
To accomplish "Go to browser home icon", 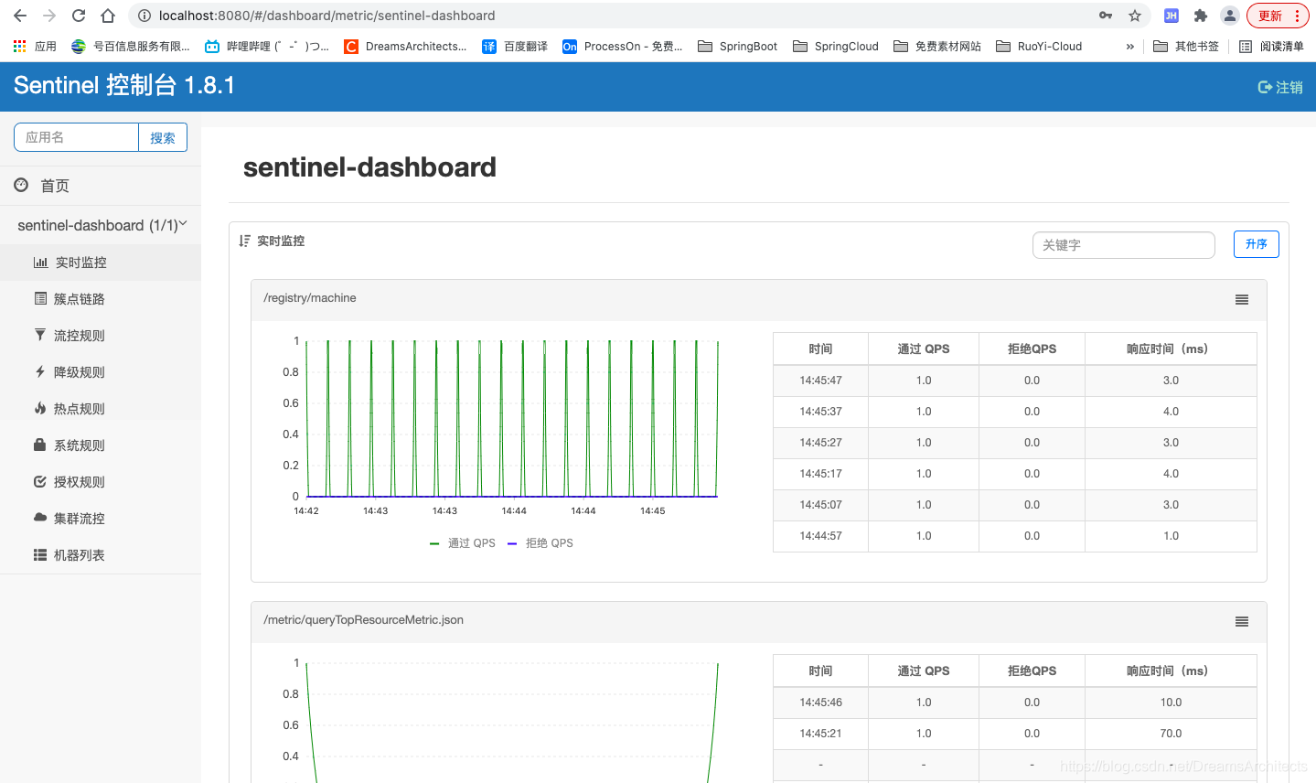I will click(x=108, y=16).
